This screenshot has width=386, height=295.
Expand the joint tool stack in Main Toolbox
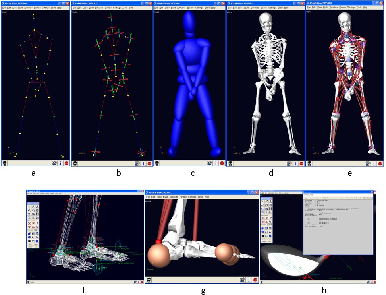point(262,205)
